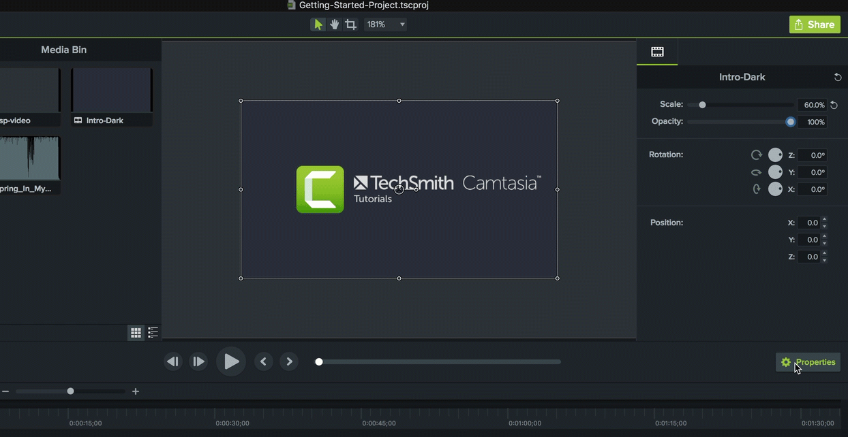This screenshot has width=848, height=437.
Task: Click the green Camtasia logo on the canvas
Action: (320, 189)
